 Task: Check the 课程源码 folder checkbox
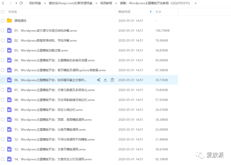[3, 21]
